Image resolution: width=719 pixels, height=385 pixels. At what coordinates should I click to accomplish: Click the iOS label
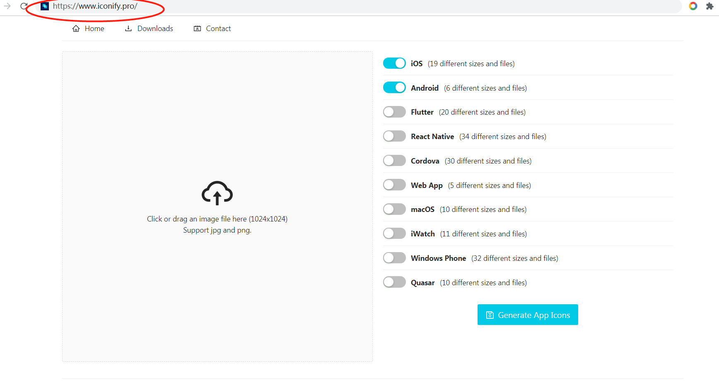pos(417,64)
